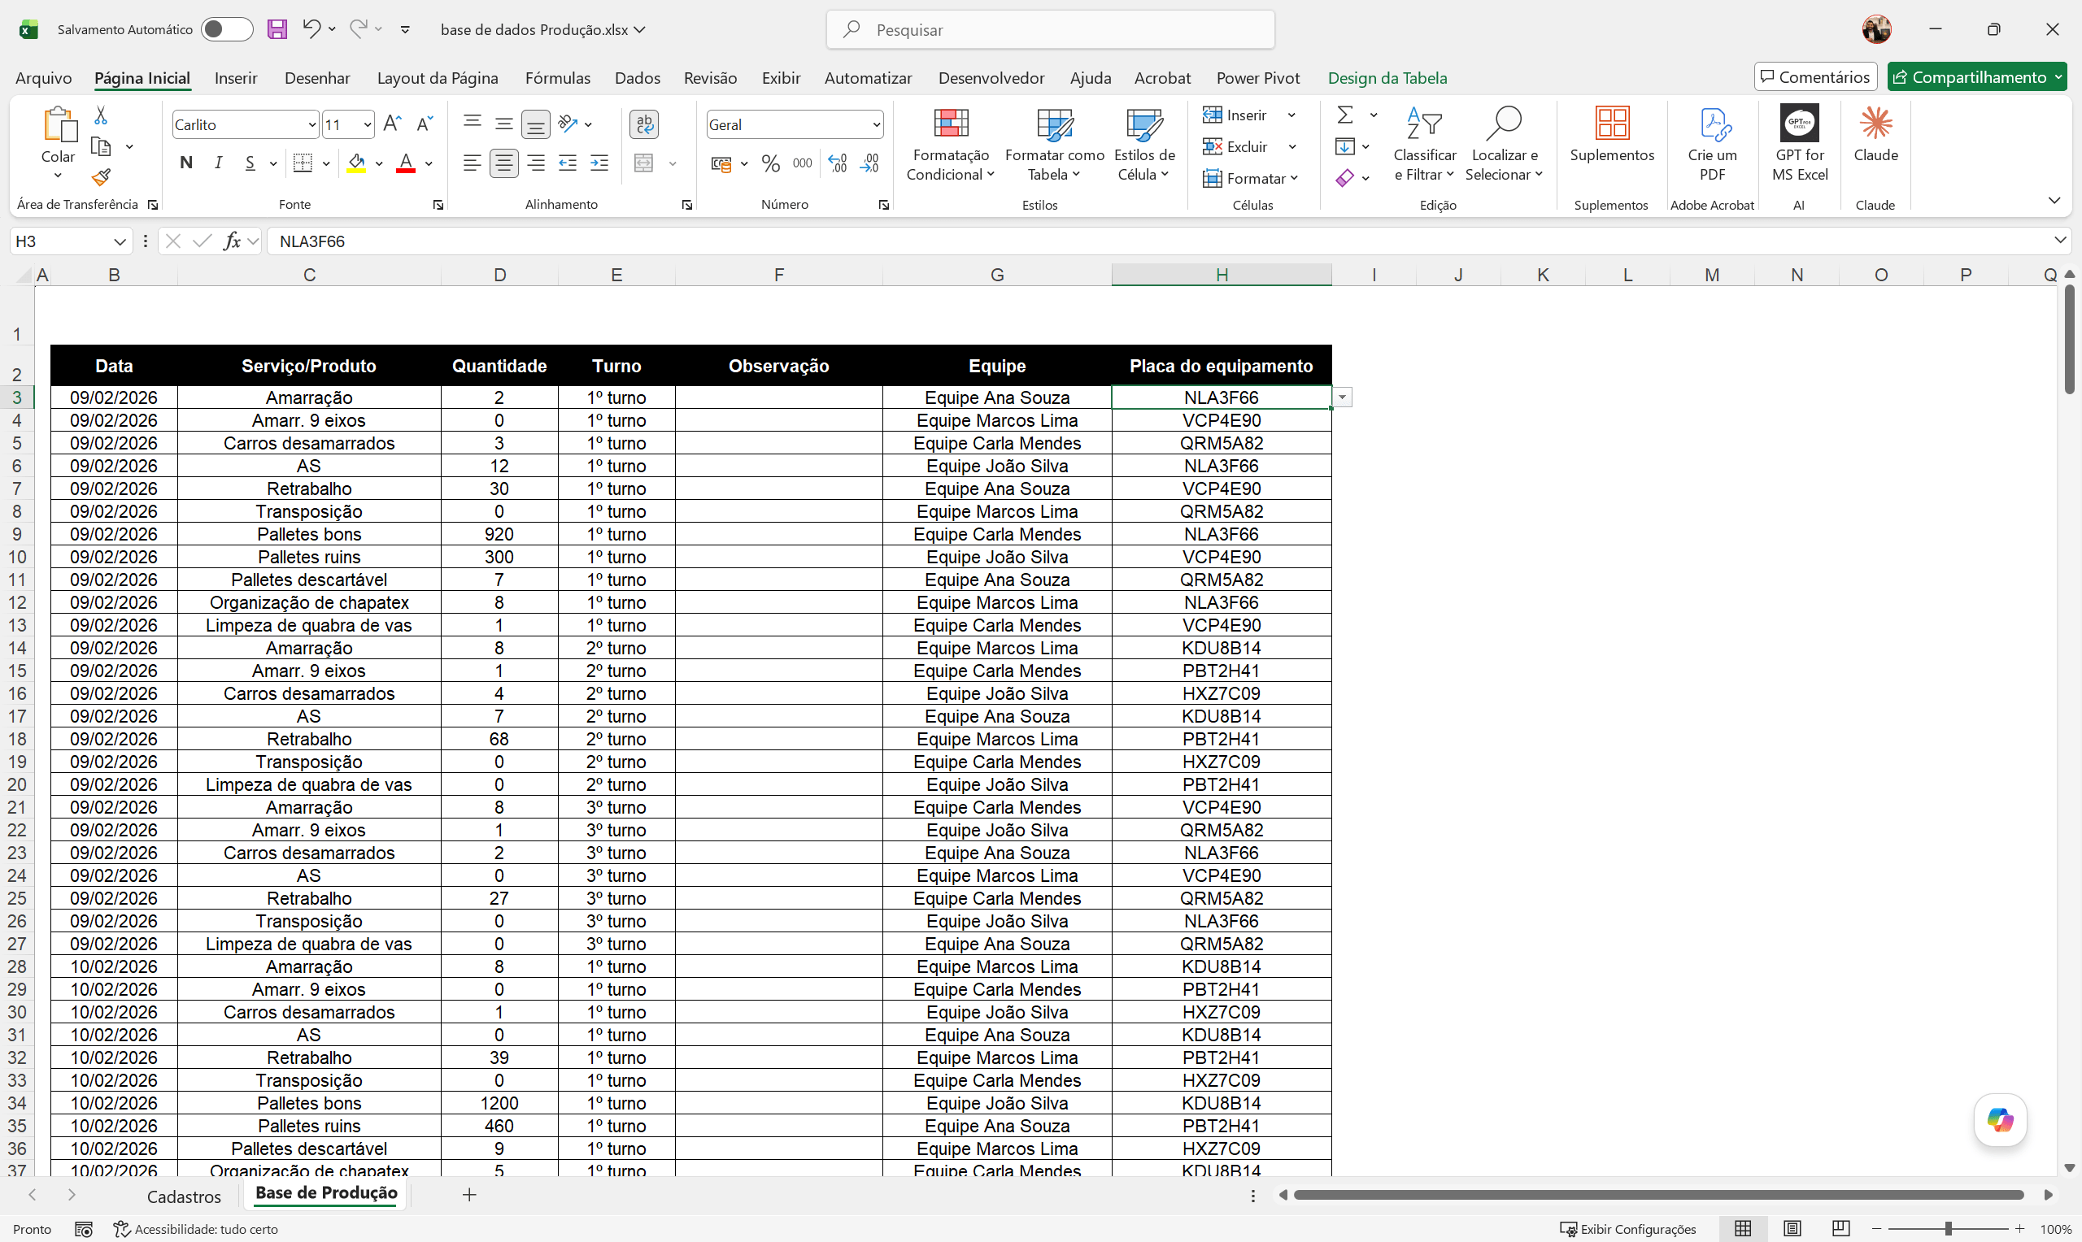Open the font name Carlito dropdown
The image size is (2082, 1242).
coord(312,124)
